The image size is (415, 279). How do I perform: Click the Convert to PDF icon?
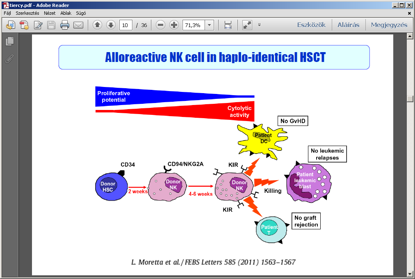(x=24, y=25)
